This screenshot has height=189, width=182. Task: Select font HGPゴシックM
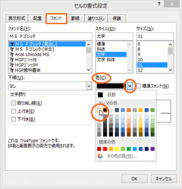click(x=47, y=65)
